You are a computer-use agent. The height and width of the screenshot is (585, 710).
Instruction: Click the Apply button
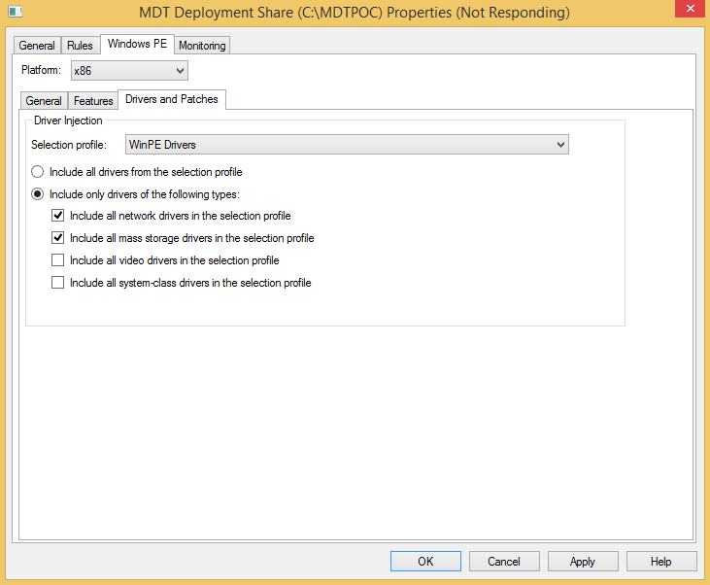[583, 562]
